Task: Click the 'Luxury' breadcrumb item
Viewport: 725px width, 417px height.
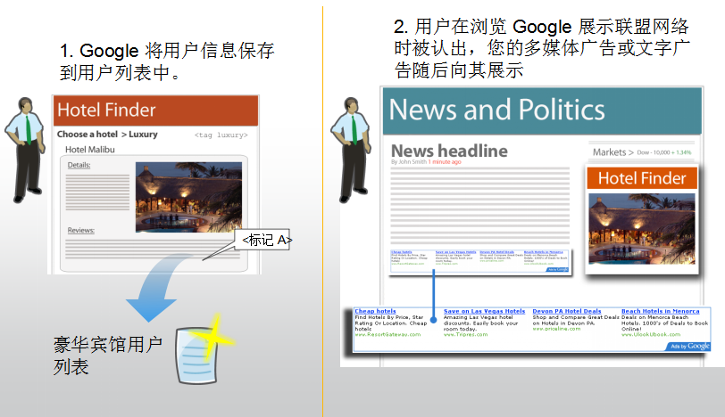Action: (143, 135)
